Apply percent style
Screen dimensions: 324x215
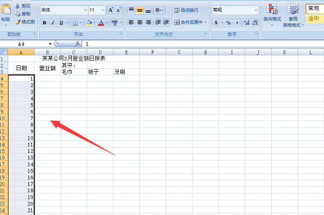228,23
